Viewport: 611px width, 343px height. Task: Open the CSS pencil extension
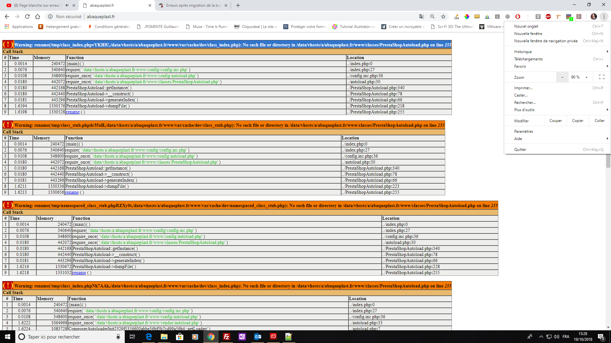pos(457,17)
